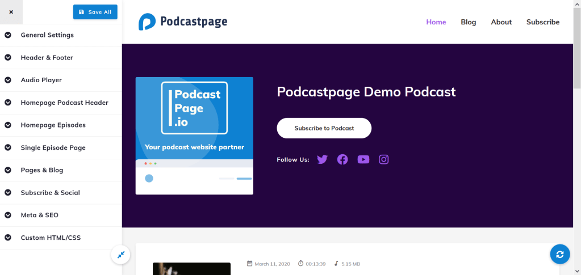The height and width of the screenshot is (275, 581).
Task: Click the Podcastpage Demo Podcast title
Action: 366,91
